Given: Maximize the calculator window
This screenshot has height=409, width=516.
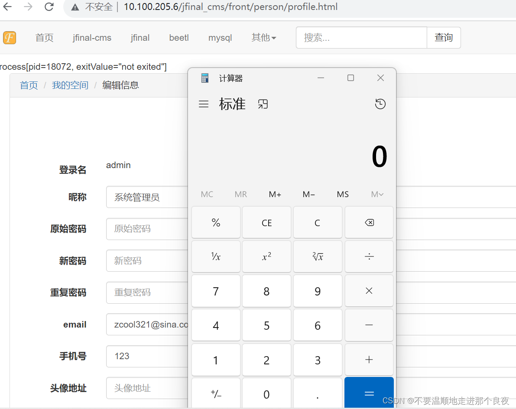Looking at the screenshot, I should pos(351,78).
